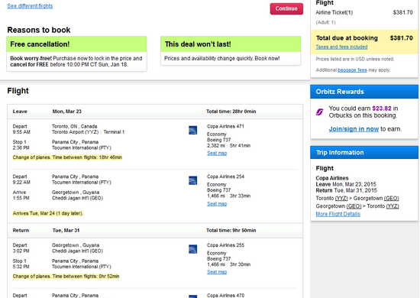This screenshot has width=420, height=298.
Task: Click the $23.82 Orbucks amount
Action: (382, 109)
